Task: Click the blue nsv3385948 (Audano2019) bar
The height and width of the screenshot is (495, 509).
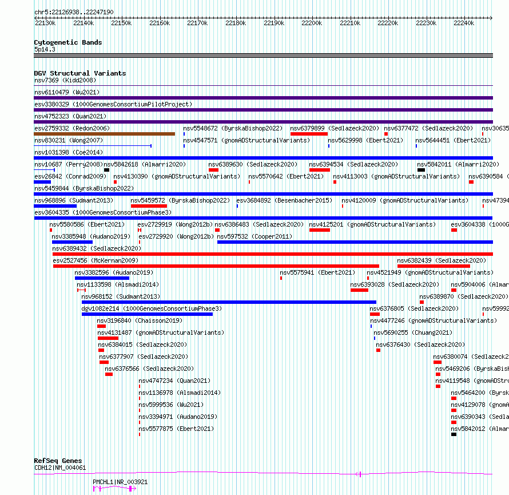Action: pos(73,242)
